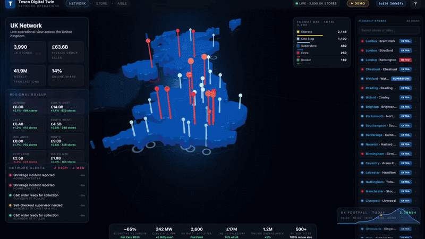This screenshot has height=239, width=425.
Task: Open help via the question mark icon
Action: point(415,4)
